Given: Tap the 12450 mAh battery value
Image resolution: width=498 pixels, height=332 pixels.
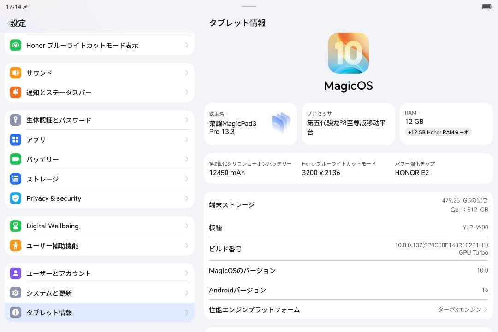Looking at the screenshot, I should click(x=227, y=173).
